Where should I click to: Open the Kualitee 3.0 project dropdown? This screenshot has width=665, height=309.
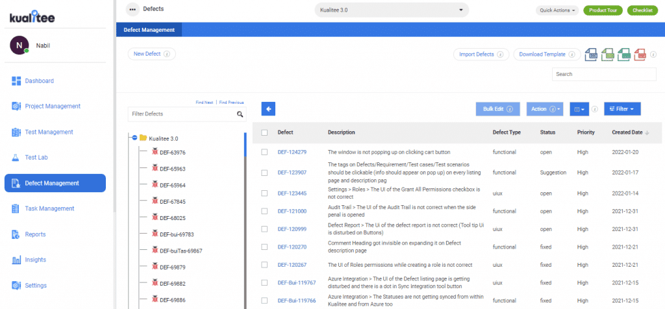click(392, 10)
